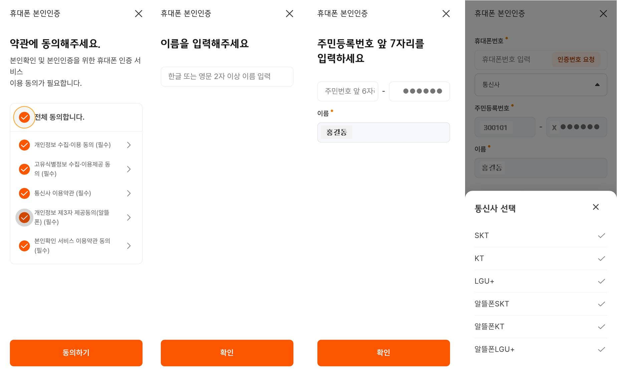Image resolution: width=617 pixels, height=376 pixels.
Task: Click 확인 on the name entry screen
Action: coord(227,353)
